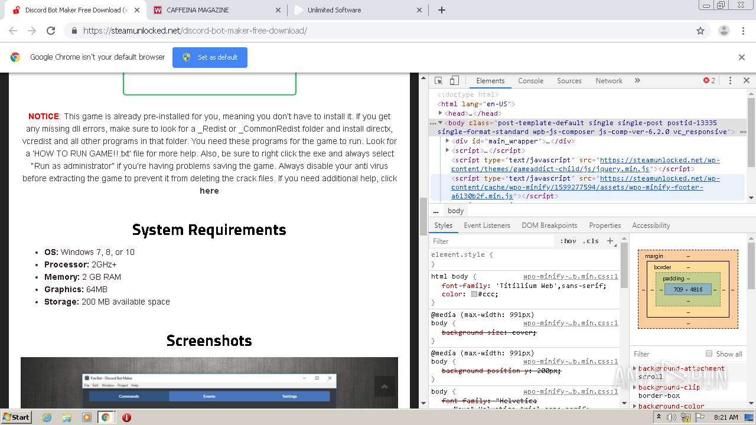756x425 pixels.
Task: Click the computed styles Filter field
Action: tap(666, 354)
